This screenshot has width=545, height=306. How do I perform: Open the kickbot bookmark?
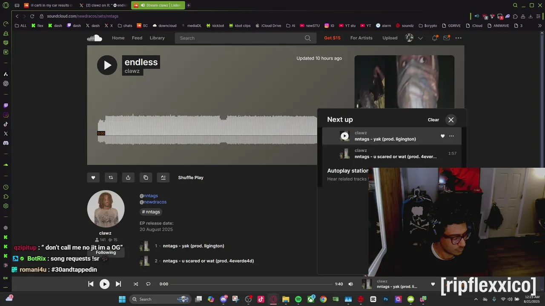215,25
